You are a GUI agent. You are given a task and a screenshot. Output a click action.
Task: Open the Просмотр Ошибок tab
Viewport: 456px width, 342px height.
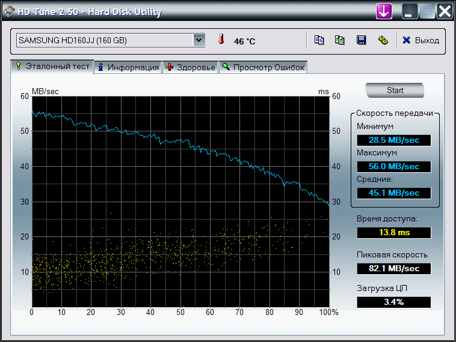click(x=263, y=67)
